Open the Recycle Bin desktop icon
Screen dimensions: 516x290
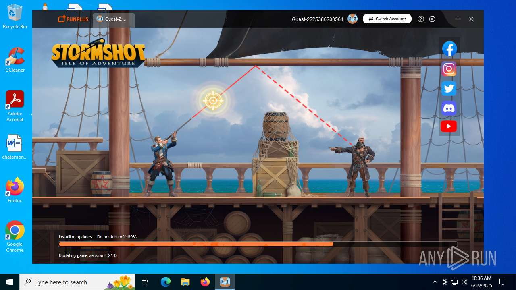point(15,17)
